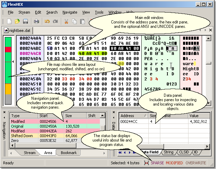Click the Undo arrow icon
216x169 pixels.
pyautogui.click(x=47, y=21)
